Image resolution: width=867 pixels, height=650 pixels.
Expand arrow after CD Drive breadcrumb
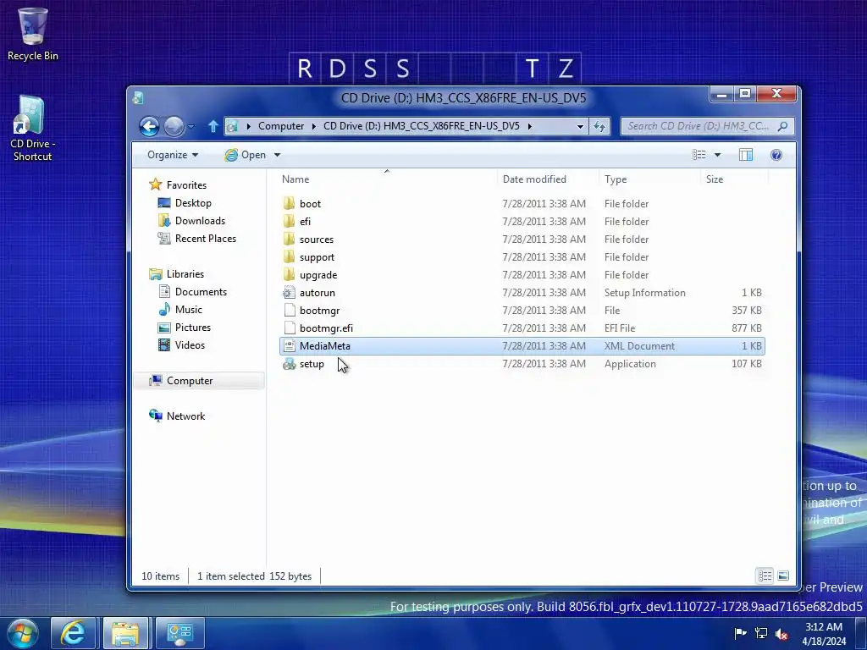(x=530, y=126)
